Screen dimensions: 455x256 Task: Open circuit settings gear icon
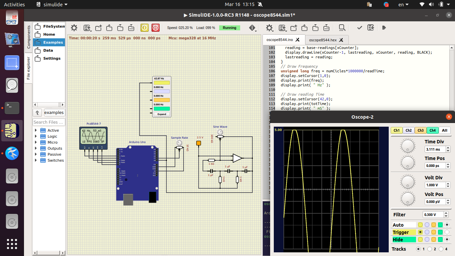point(74,28)
